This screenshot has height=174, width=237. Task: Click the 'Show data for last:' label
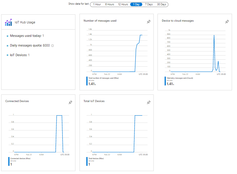pyautogui.click(x=79, y=4)
